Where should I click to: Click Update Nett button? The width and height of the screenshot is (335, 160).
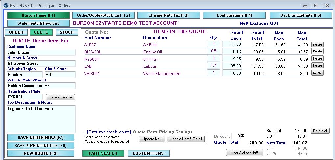pyautogui.click(x=152, y=139)
